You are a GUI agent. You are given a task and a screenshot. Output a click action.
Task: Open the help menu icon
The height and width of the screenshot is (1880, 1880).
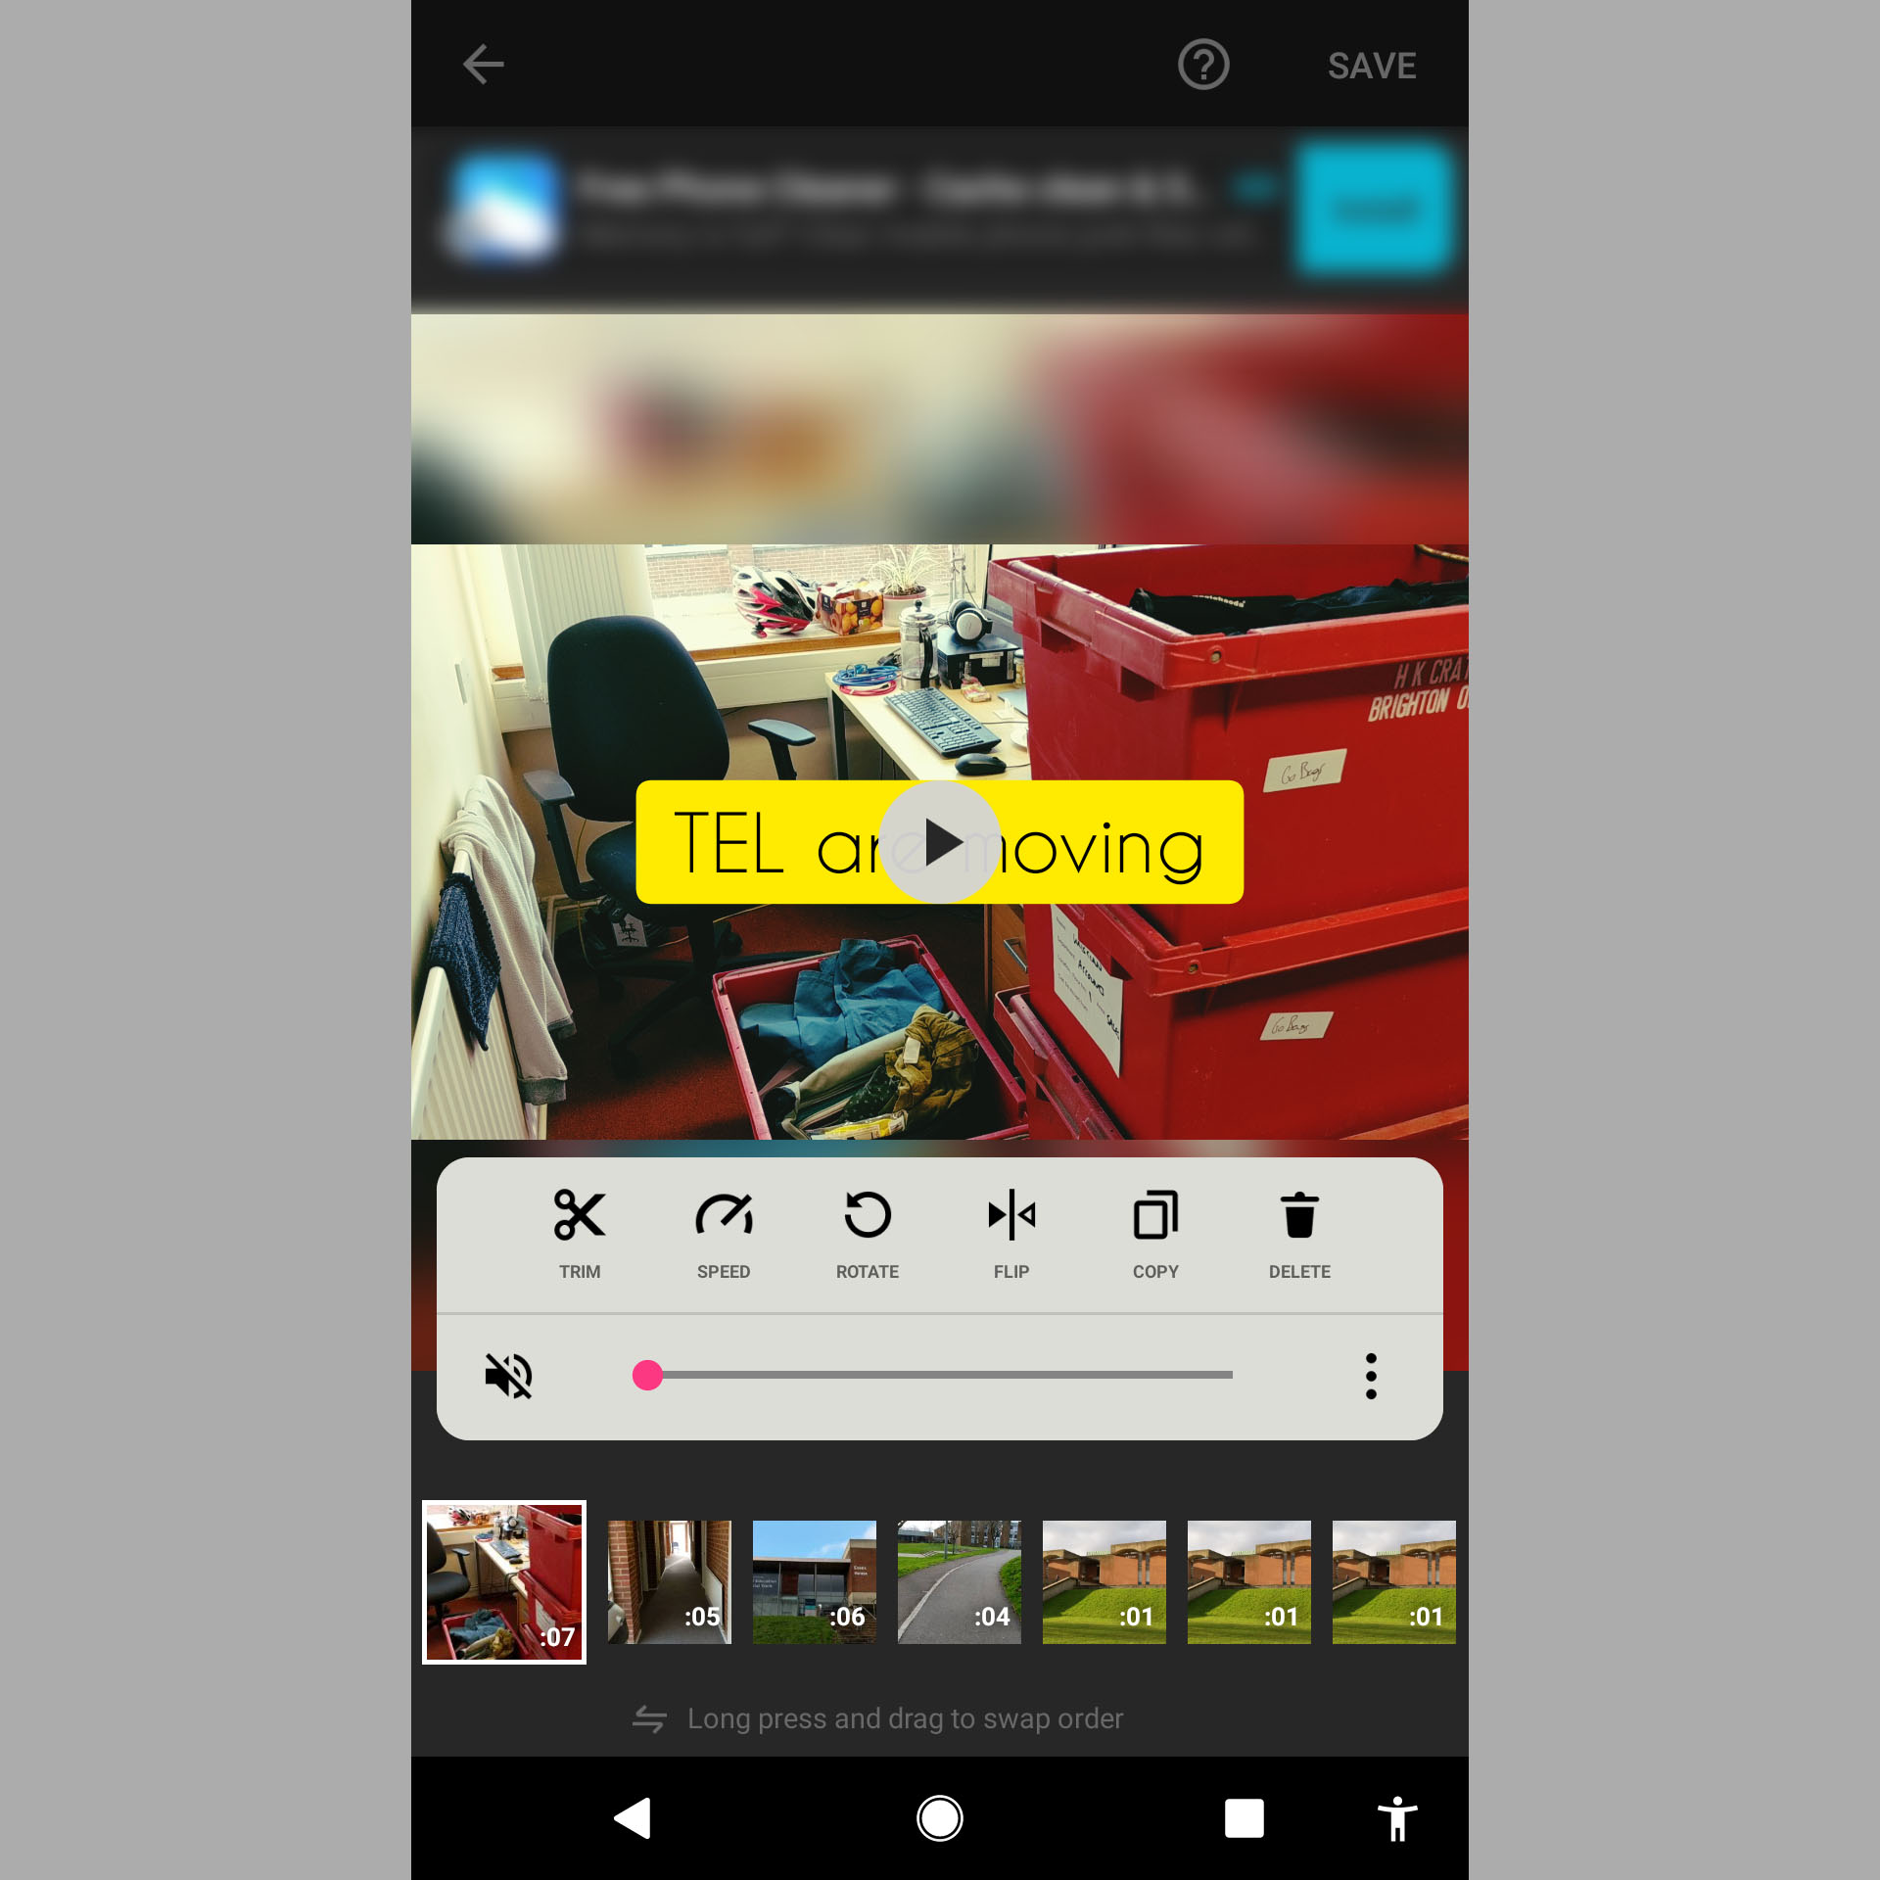point(1203,64)
